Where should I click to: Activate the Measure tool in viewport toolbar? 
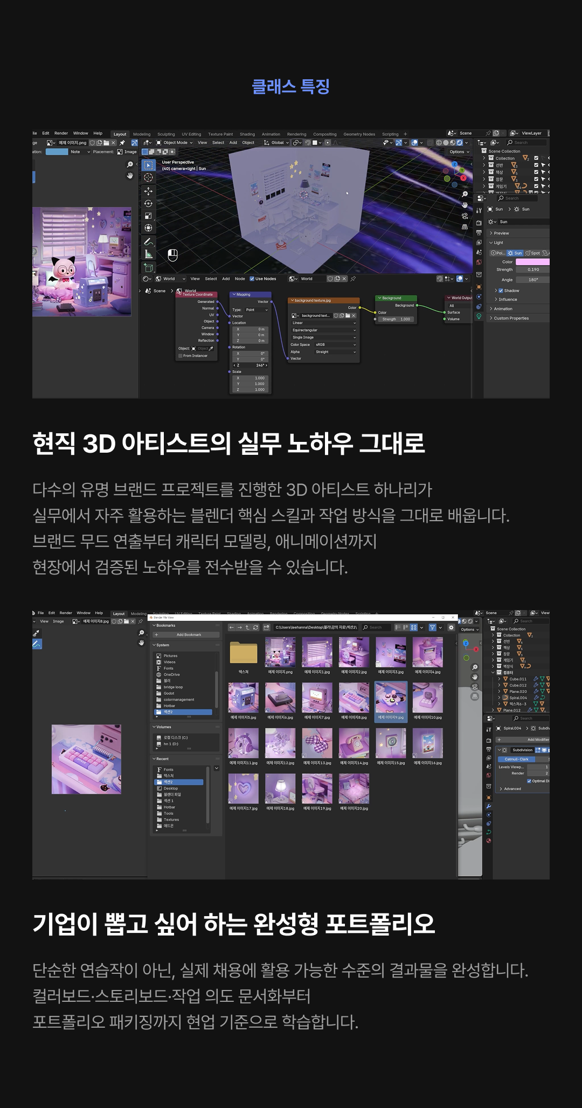coord(148,254)
